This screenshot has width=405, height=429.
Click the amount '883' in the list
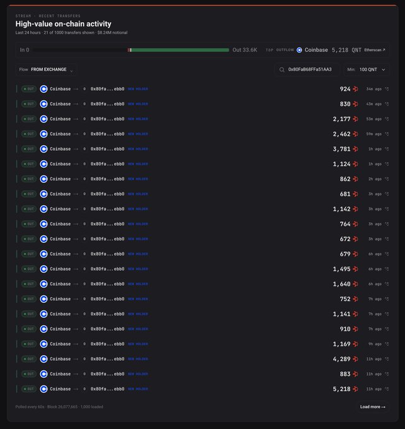click(x=345, y=374)
